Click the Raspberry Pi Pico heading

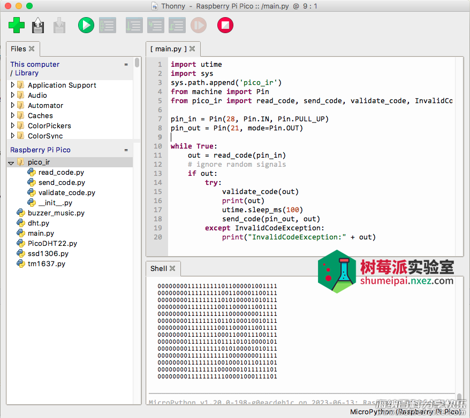[x=40, y=150]
